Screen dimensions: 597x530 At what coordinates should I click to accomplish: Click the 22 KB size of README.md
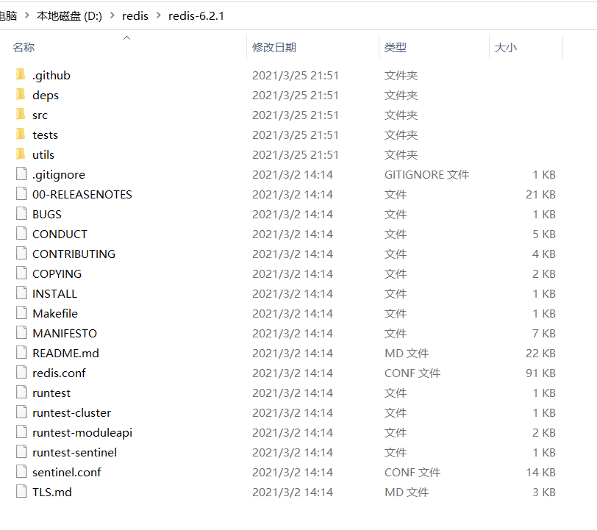pos(540,353)
